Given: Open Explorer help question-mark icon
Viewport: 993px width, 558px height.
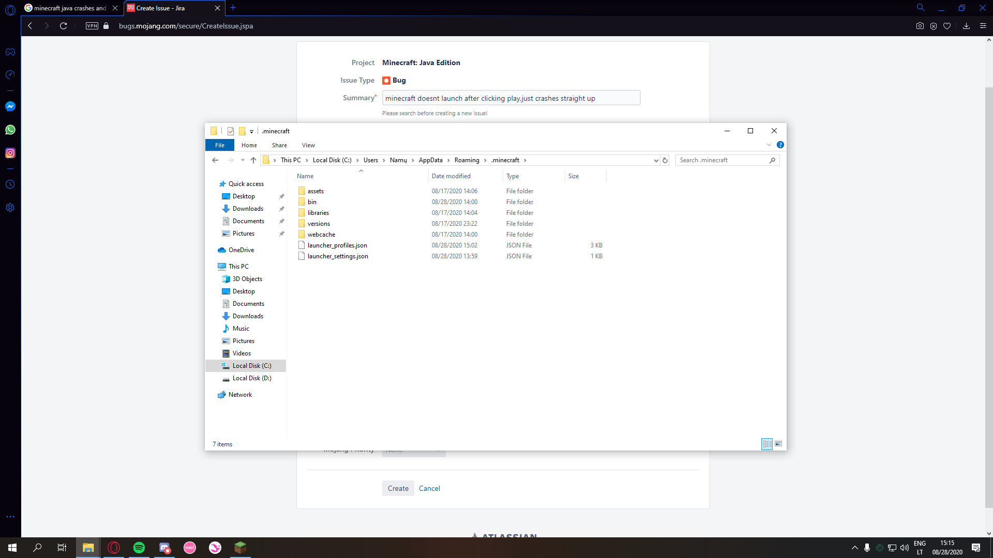Looking at the screenshot, I should pyautogui.click(x=780, y=145).
